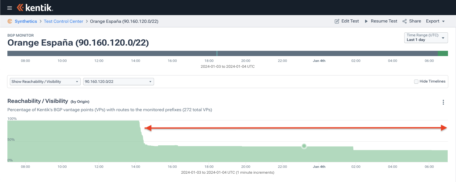Click the Kentik logo
The height and width of the screenshot is (182, 456).
pyautogui.click(x=35, y=8)
